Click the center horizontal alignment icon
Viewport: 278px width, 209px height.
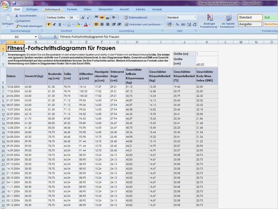(102, 24)
